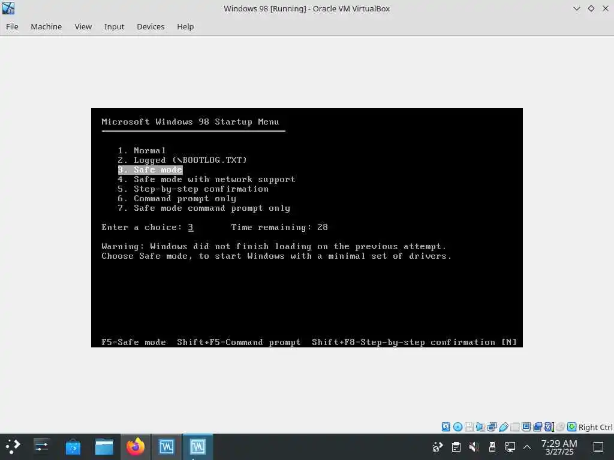Screen dimensions: 614x460
Task: Expand hidden system tray icons
Action: tap(527, 447)
